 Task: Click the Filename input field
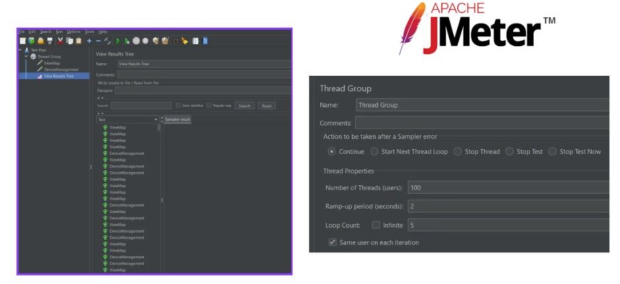point(202,90)
